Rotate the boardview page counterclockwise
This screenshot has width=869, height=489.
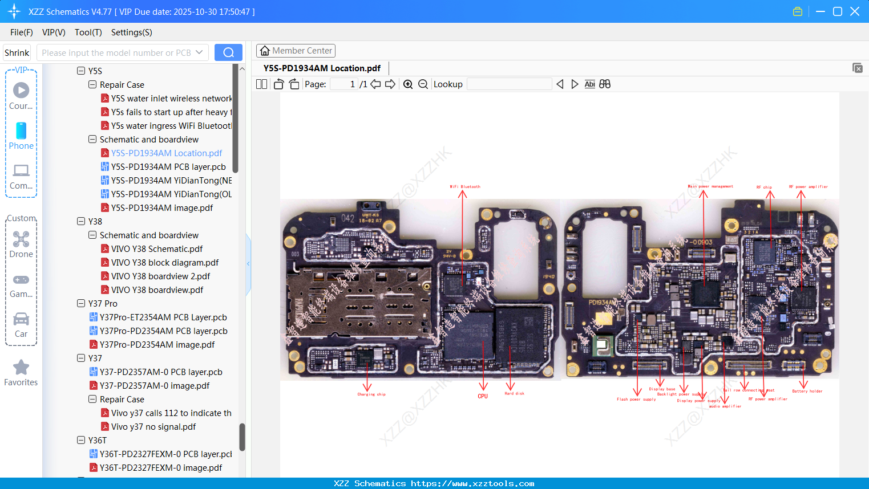click(278, 84)
